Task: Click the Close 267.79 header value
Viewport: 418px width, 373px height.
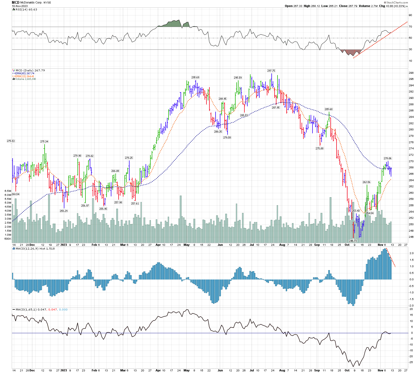Action: point(348,6)
